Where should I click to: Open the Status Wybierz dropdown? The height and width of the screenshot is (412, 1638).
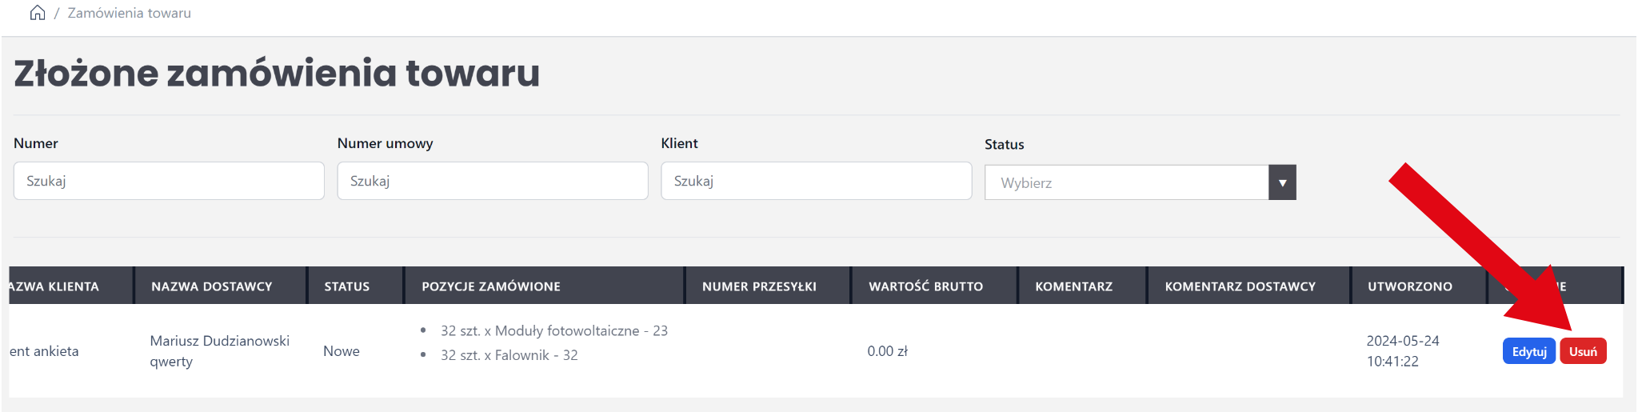1126,183
